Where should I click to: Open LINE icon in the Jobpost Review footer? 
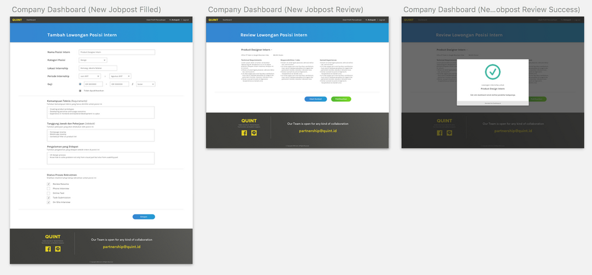coord(254,133)
